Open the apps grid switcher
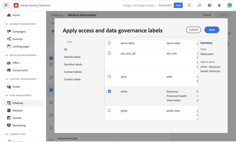This screenshot has width=236, height=142. coord(189,5)
